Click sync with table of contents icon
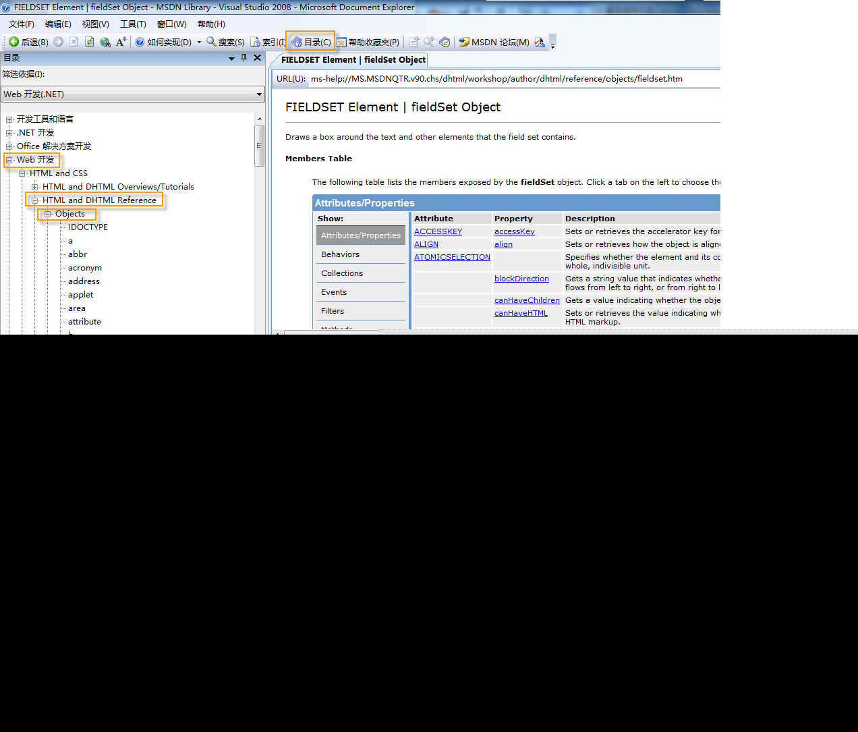Image resolution: width=858 pixels, height=732 pixels. tap(445, 42)
